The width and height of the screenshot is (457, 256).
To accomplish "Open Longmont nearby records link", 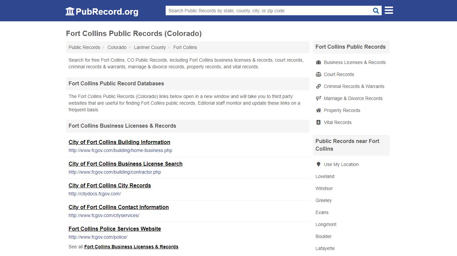I will click(x=326, y=224).
